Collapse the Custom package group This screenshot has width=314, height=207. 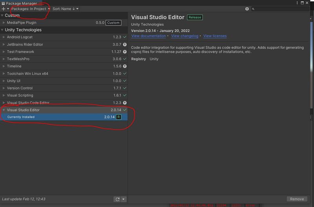click(x=2, y=15)
